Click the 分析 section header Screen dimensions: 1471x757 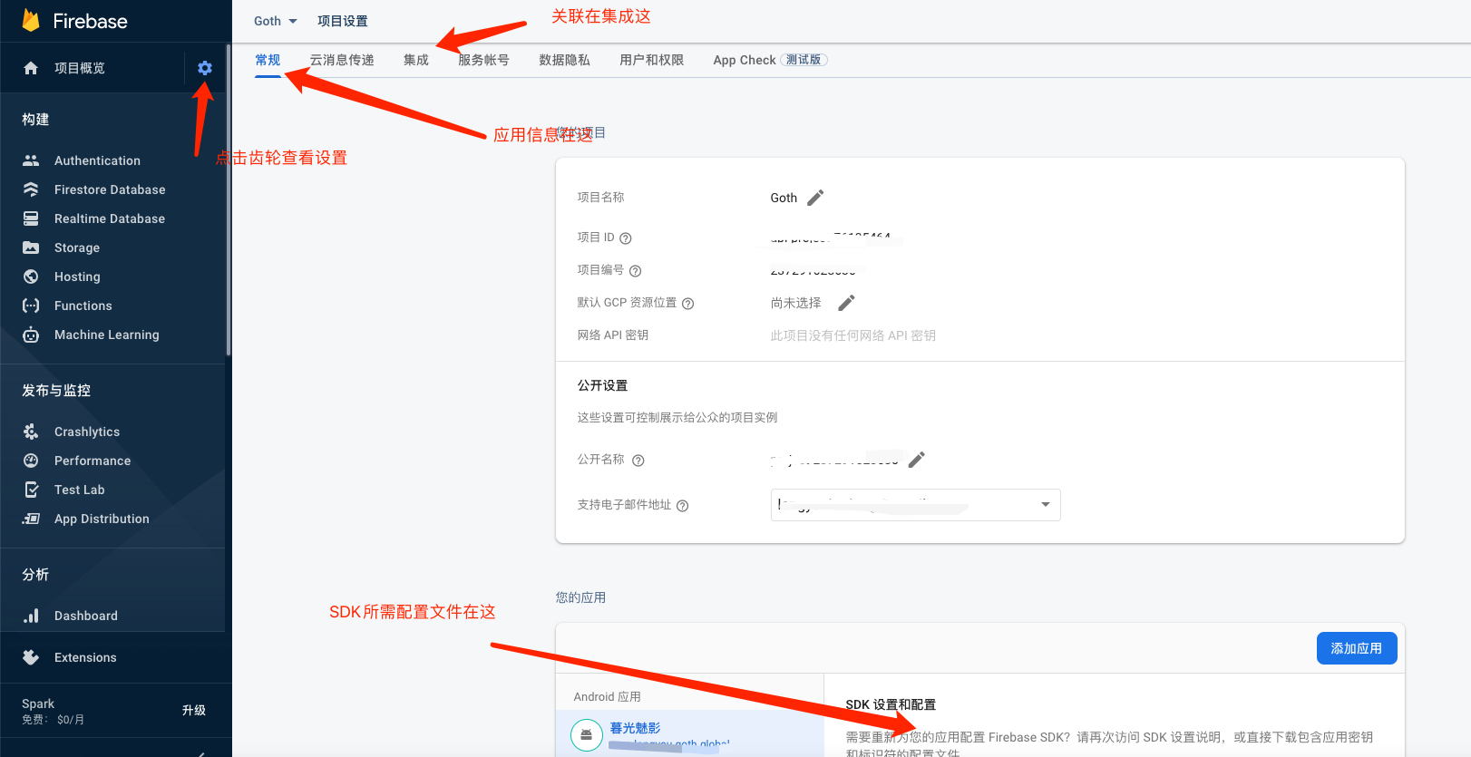point(35,575)
